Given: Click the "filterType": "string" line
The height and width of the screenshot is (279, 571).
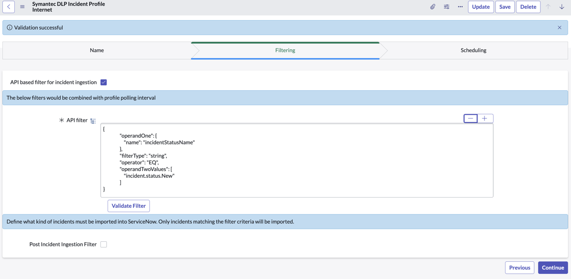Looking at the screenshot, I should tap(143, 156).
